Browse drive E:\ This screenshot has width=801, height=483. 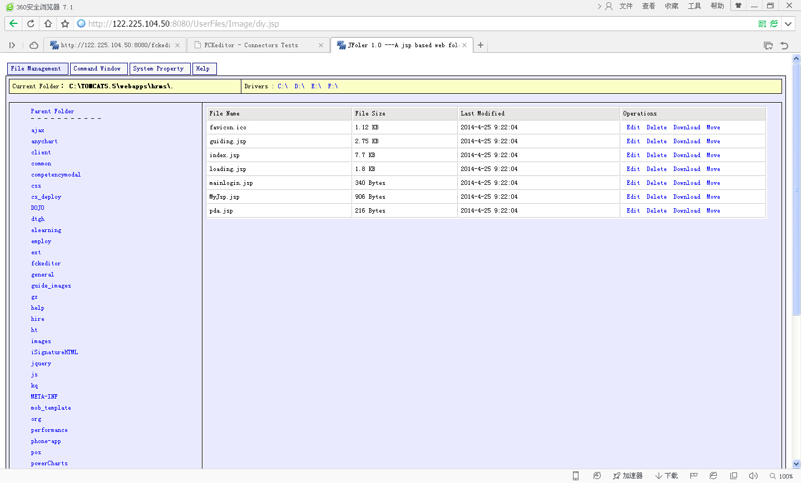[316, 86]
